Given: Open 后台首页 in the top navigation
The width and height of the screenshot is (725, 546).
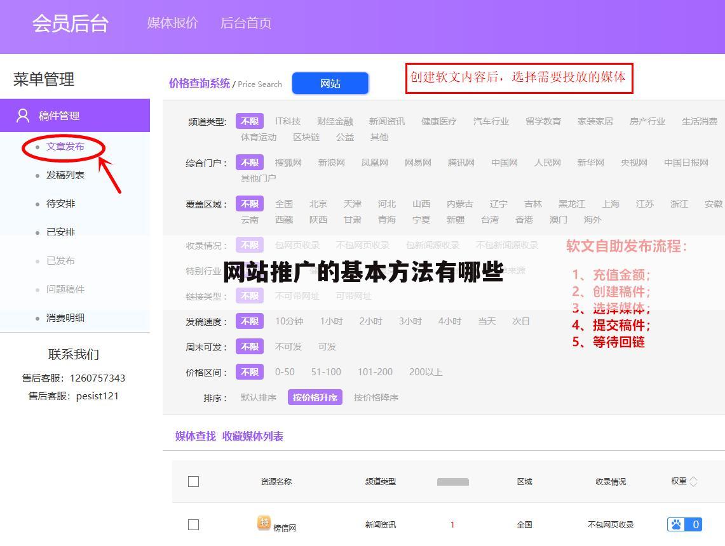Looking at the screenshot, I should pos(246,23).
